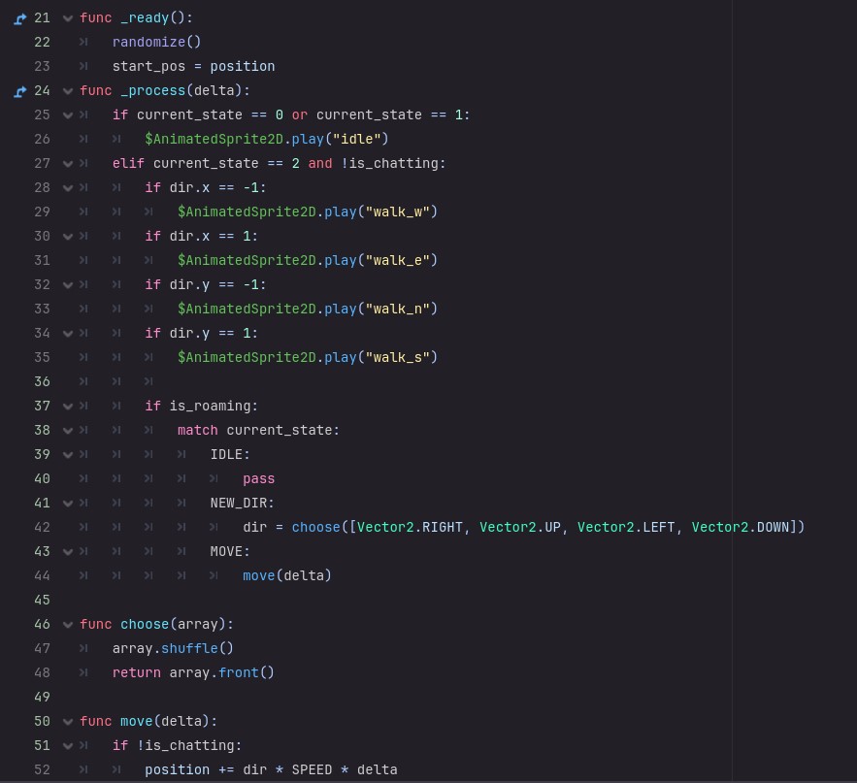Click start_pos on line 23
The image size is (857, 783).
pos(148,67)
